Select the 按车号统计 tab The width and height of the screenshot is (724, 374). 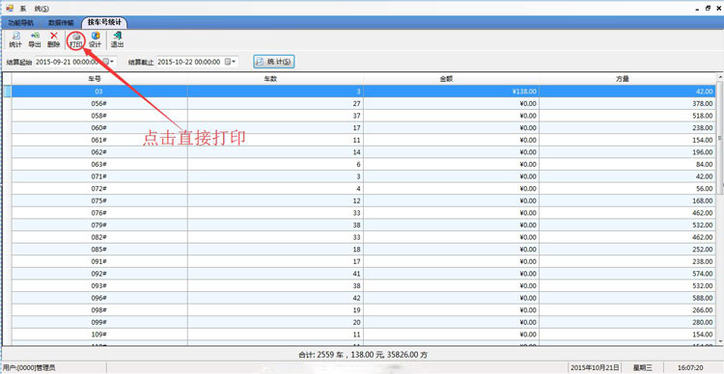pos(104,22)
